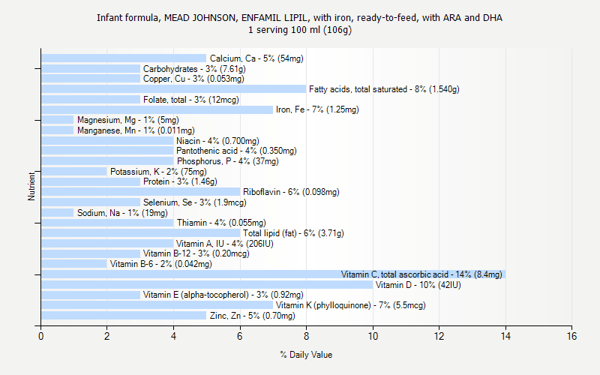The width and height of the screenshot is (600, 375).
Task: Click the blue bar for Iron, Fe
Action: (x=157, y=109)
